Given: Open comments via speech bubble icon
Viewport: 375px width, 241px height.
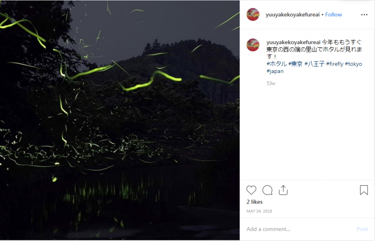Looking at the screenshot, I should coord(267,190).
